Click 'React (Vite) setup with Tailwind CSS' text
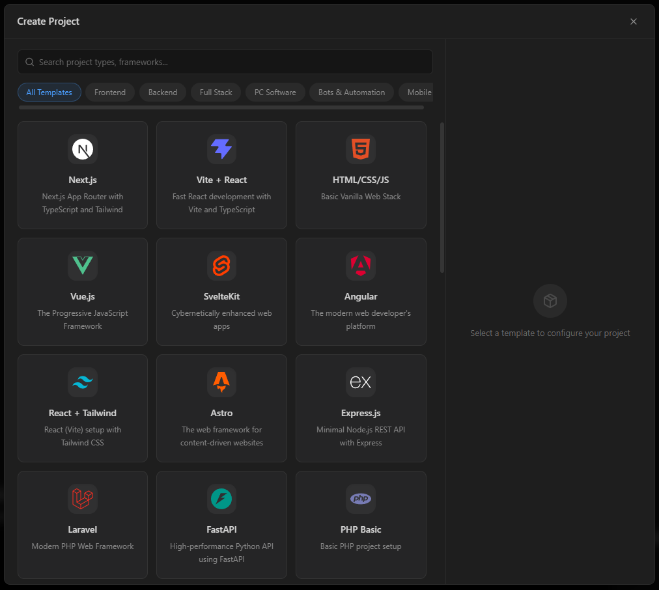 point(83,436)
